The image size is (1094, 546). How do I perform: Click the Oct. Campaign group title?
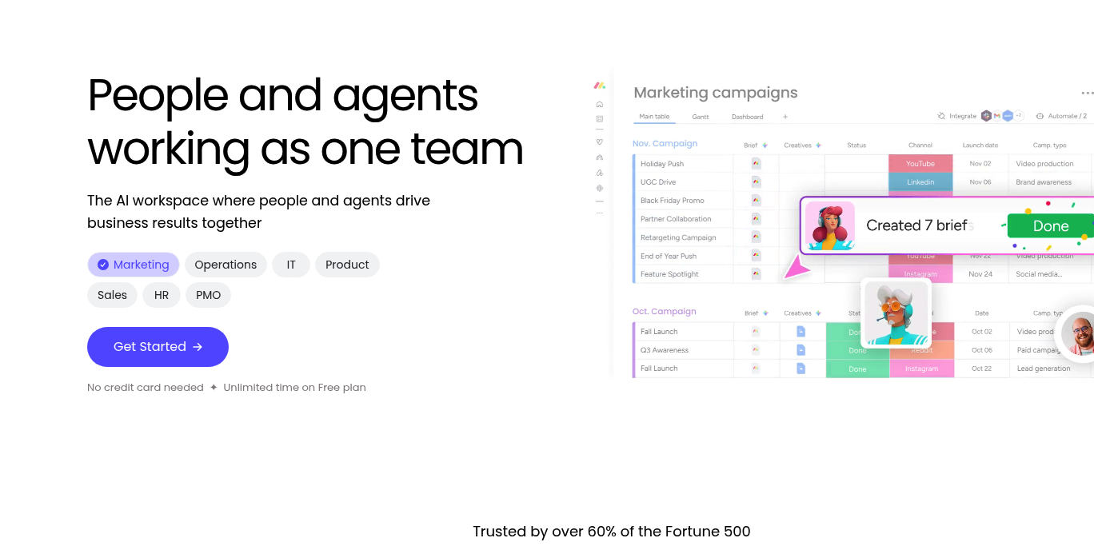[664, 312]
